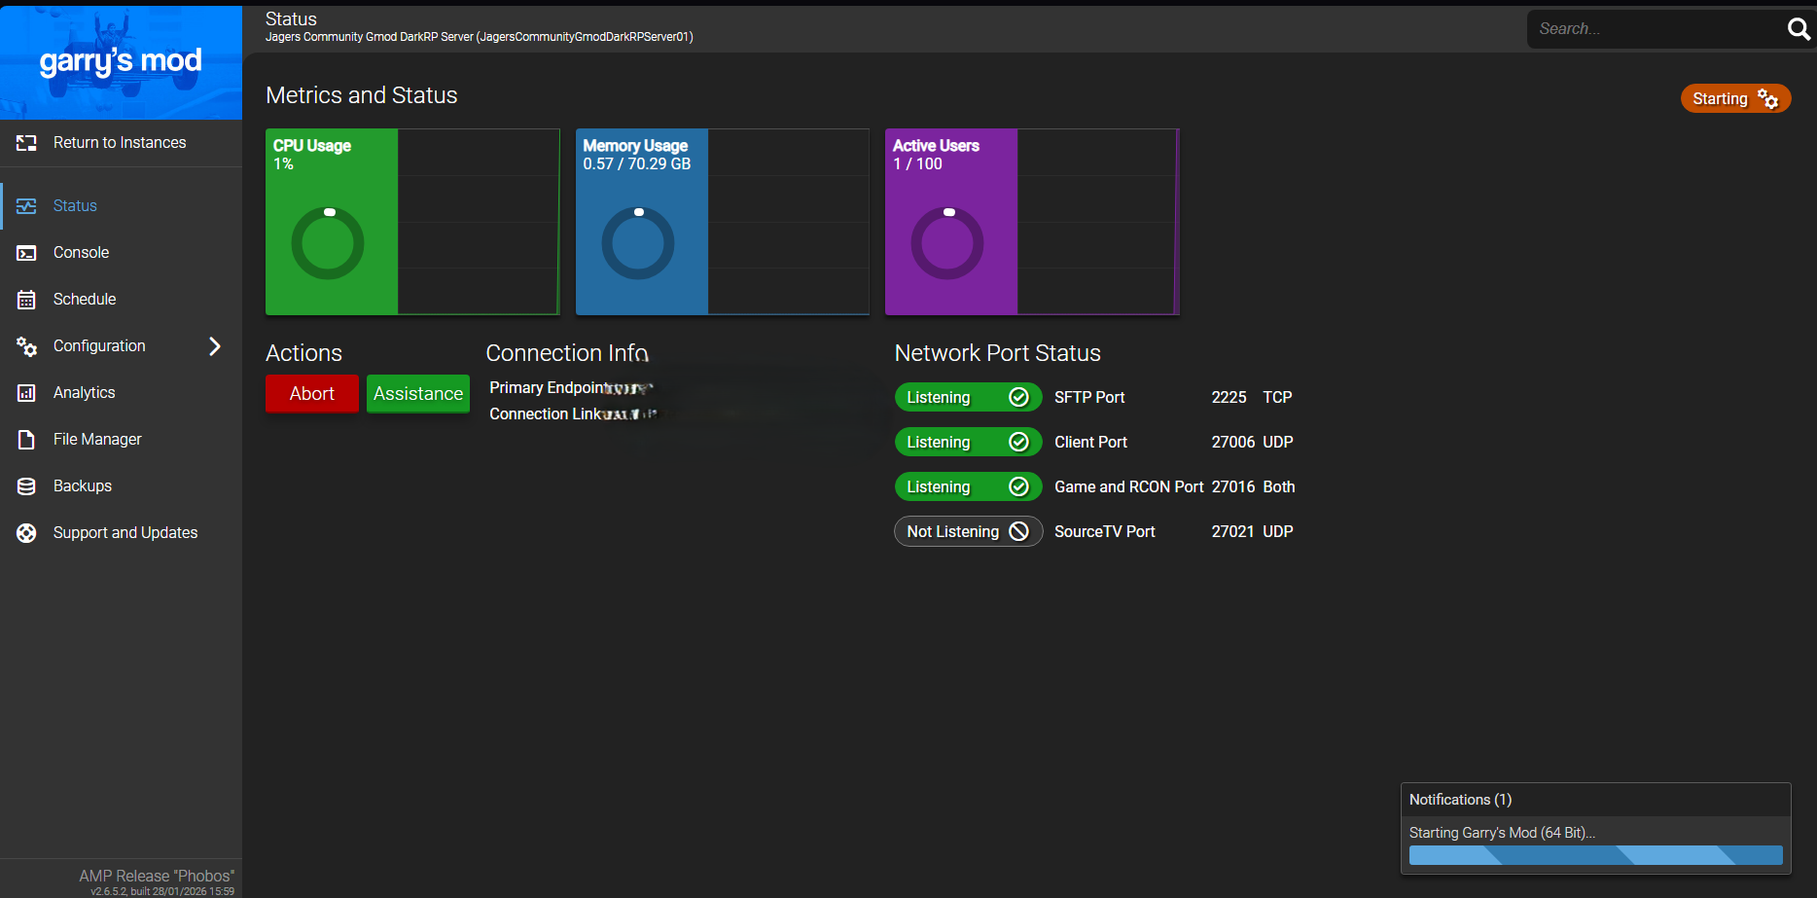The width and height of the screenshot is (1817, 898).
Task: Click the Console terminal icon in sidebar
Action: (x=26, y=253)
